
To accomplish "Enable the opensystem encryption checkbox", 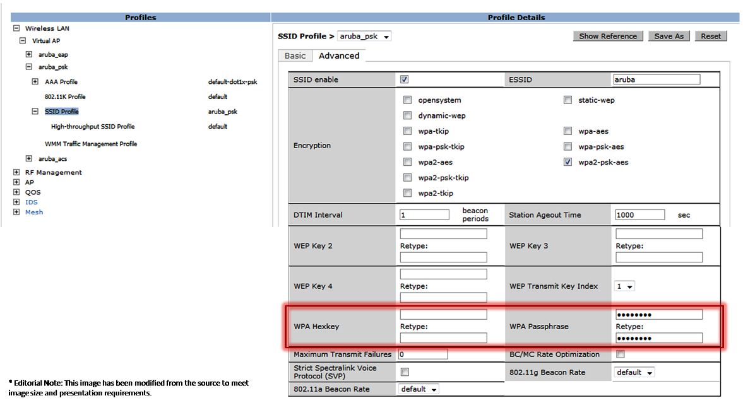I will click(407, 100).
